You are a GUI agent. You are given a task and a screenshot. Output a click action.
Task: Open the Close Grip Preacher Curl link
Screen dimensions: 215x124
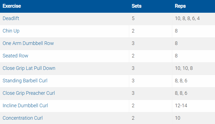tap(29, 93)
